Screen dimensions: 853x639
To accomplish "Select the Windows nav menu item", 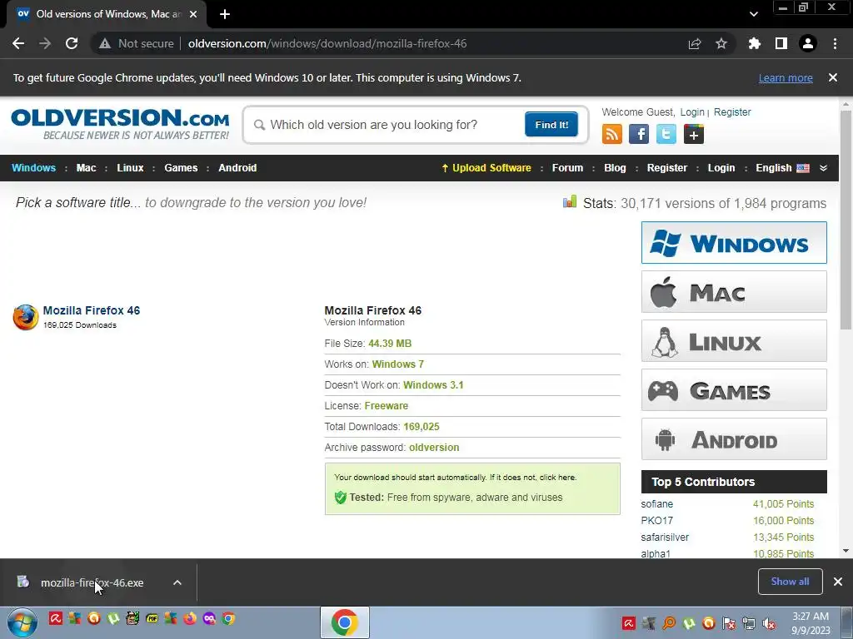I will pyautogui.click(x=33, y=168).
